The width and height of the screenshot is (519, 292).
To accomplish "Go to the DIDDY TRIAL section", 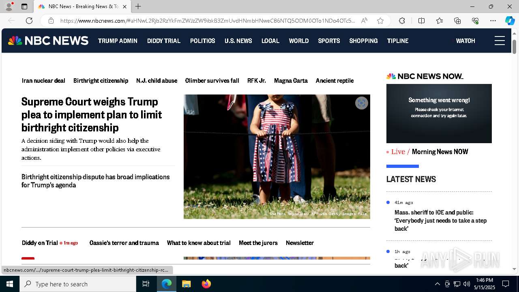I will tap(164, 41).
